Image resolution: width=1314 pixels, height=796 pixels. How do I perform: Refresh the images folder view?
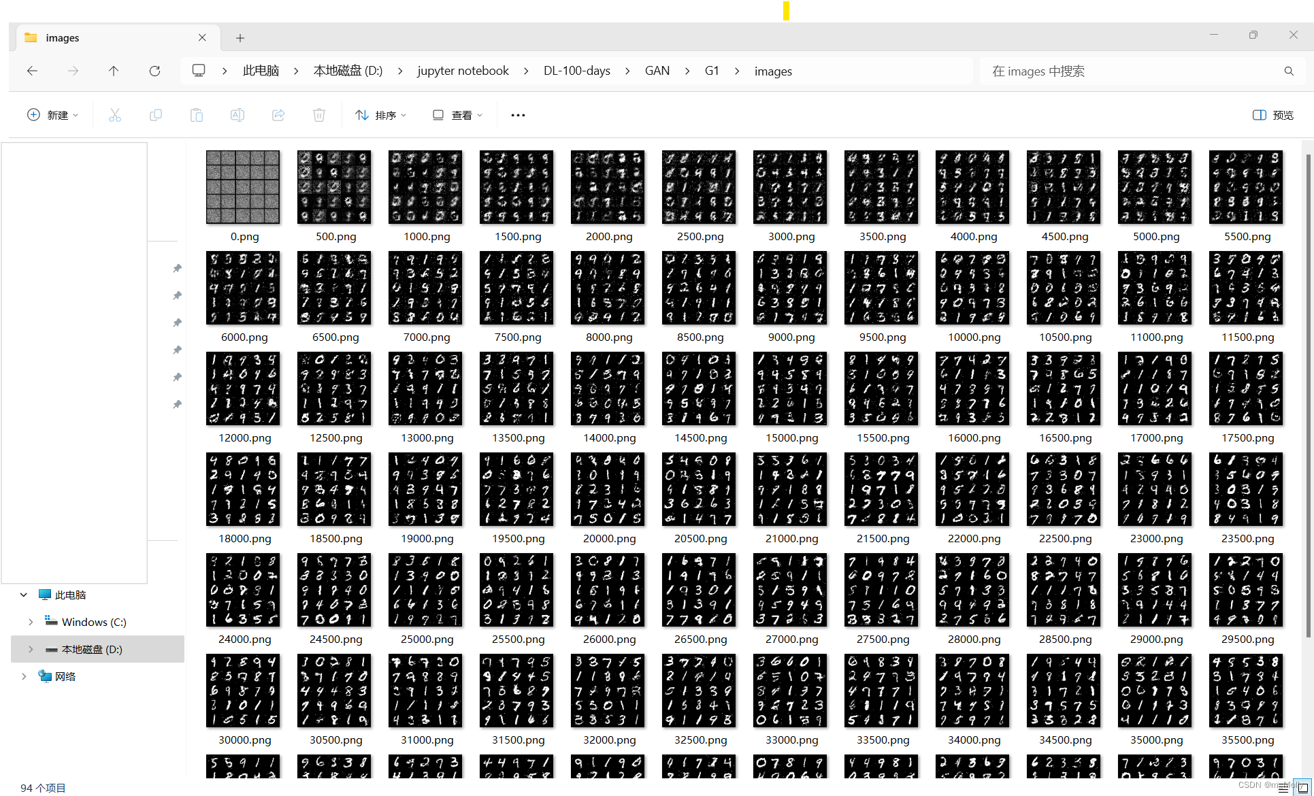click(x=154, y=71)
